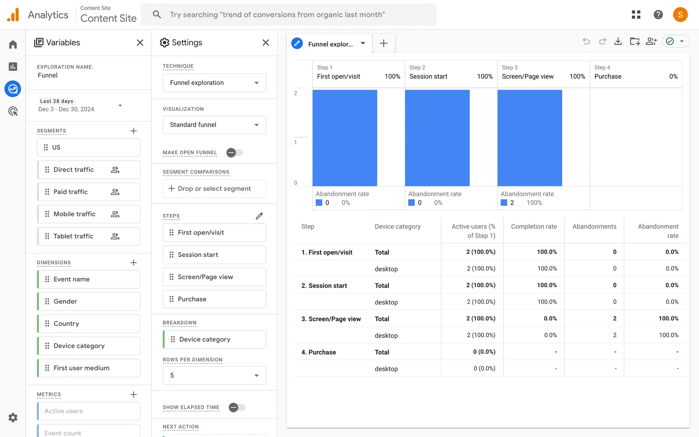The height and width of the screenshot is (437, 699).
Task: Click the Admin gear icon
Action: 13,417
